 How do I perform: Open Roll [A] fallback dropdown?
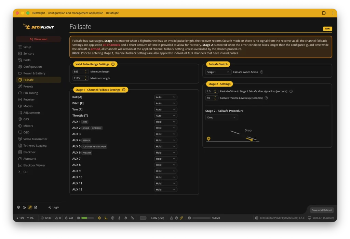(166, 97)
